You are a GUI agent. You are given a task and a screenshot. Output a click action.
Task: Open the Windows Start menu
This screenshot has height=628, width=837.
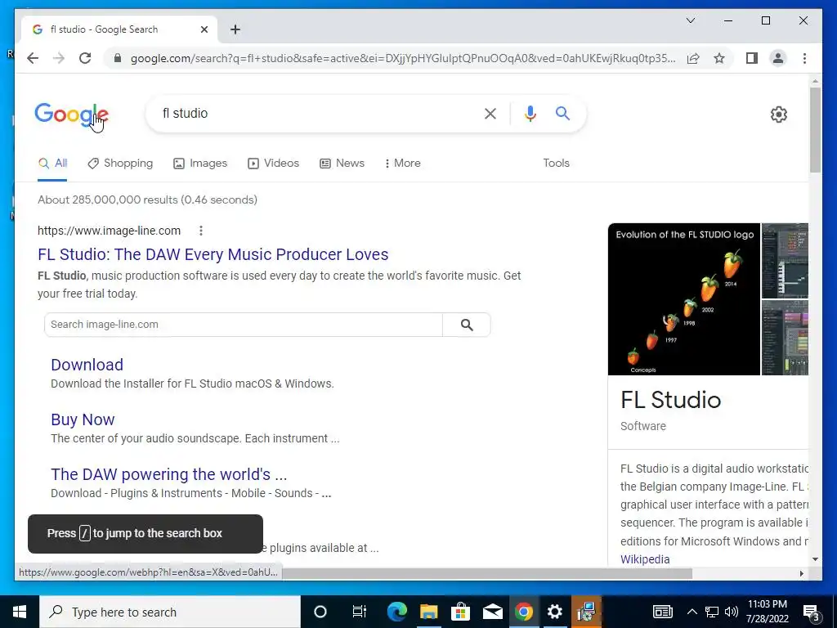[20, 612]
